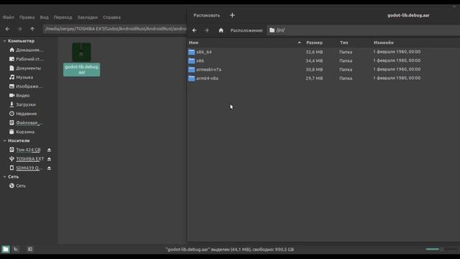The image size is (460, 259).
Task: Open Изображения in sidebar
Action: 26,86
